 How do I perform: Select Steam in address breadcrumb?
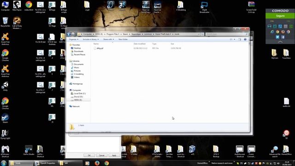click(125, 34)
